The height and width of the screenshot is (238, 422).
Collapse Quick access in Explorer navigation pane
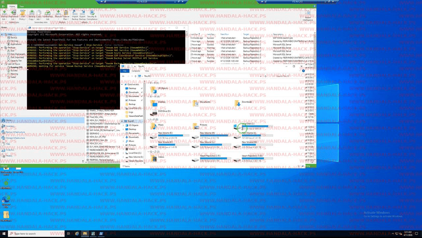click(x=122, y=84)
